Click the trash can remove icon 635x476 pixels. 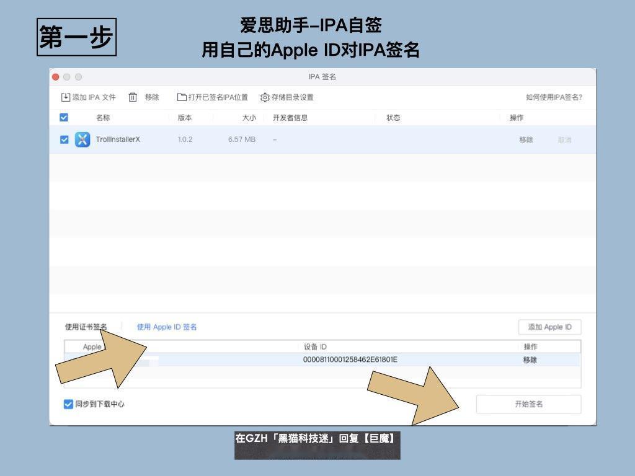(x=133, y=97)
